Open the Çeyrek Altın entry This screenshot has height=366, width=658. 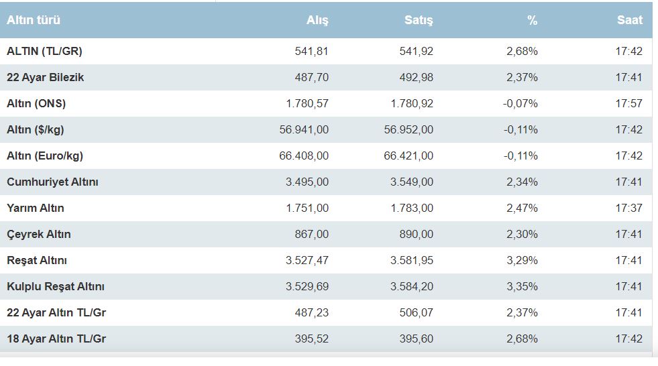[x=39, y=234]
